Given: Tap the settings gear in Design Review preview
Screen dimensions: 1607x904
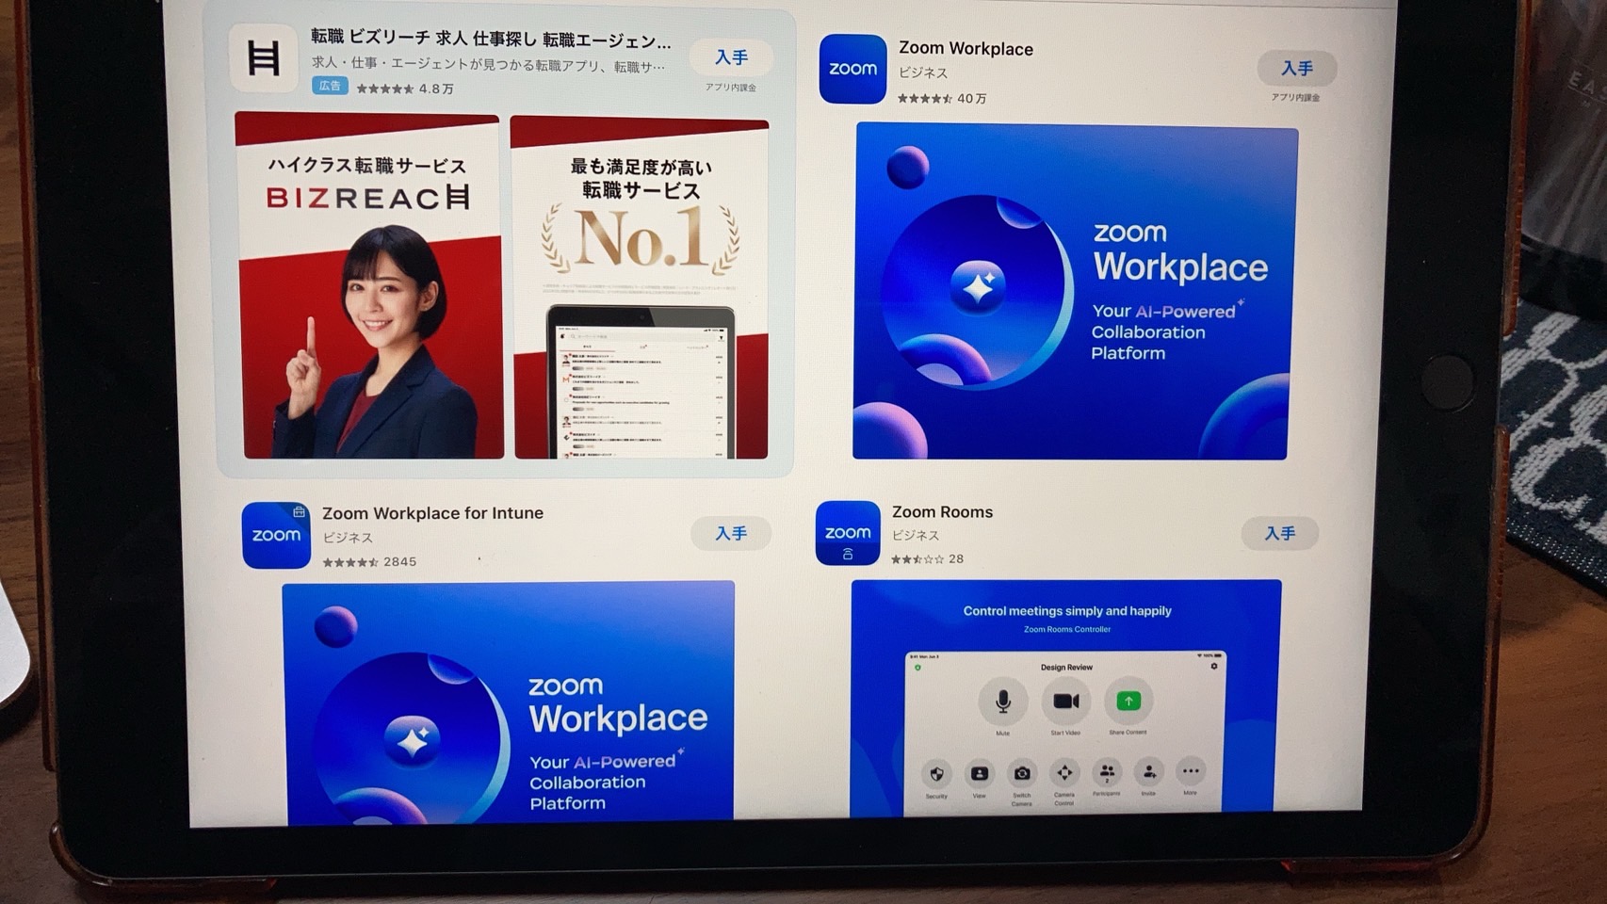Looking at the screenshot, I should pos(1214,666).
